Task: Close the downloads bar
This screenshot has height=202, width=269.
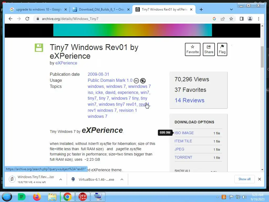Action: click(259, 179)
